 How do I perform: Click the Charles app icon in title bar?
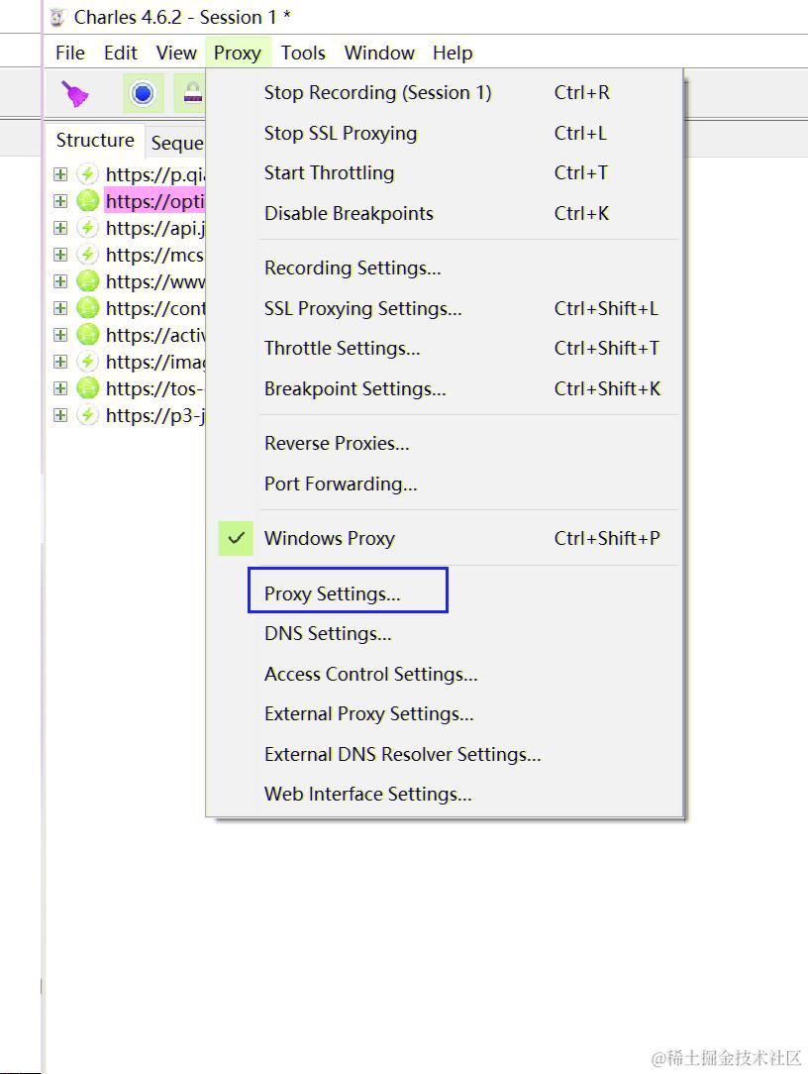pos(58,17)
